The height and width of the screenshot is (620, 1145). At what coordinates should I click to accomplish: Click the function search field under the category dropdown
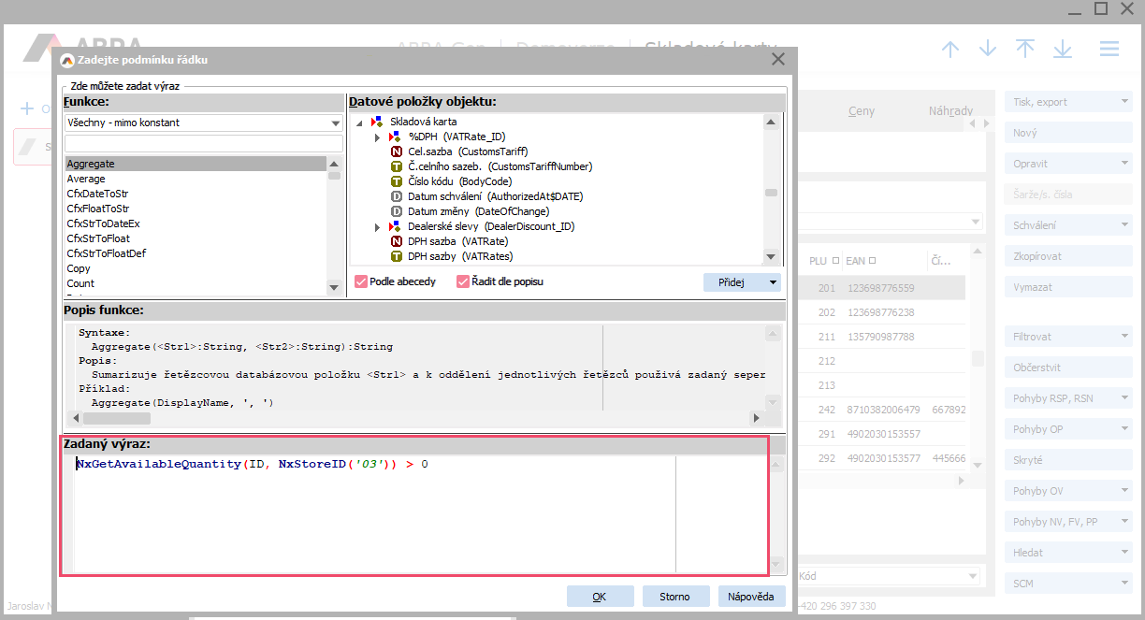point(203,144)
